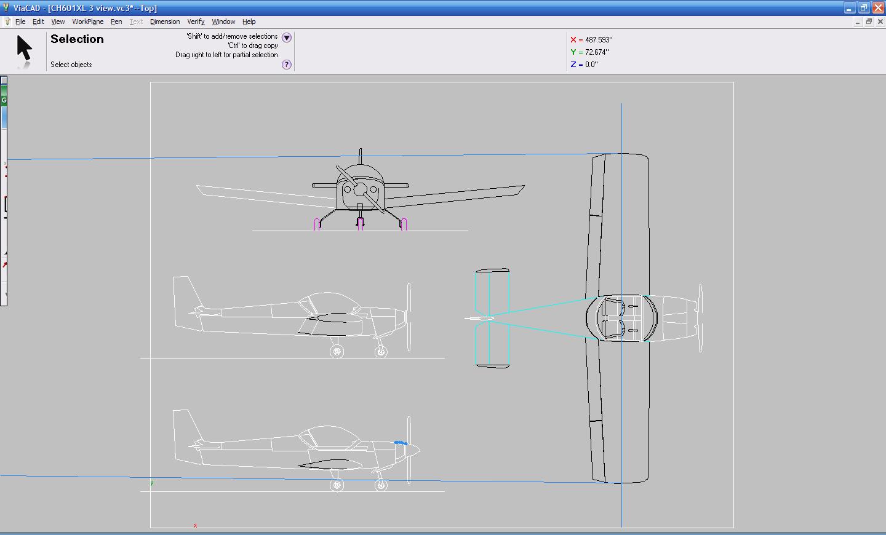Open the Pen menu
This screenshot has height=535, width=886.
pos(116,22)
